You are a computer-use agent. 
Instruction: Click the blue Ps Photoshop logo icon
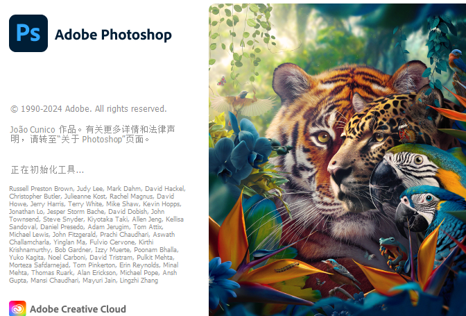pos(28,33)
